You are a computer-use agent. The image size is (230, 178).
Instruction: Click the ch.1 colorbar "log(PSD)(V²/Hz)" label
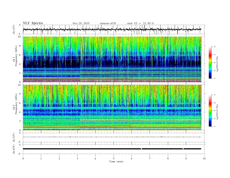pyautogui.click(x=217, y=64)
